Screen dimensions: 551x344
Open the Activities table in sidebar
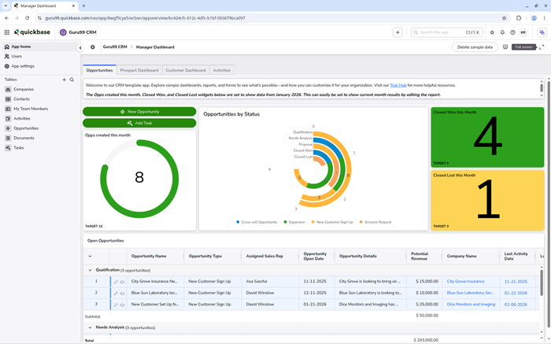[x=22, y=119]
